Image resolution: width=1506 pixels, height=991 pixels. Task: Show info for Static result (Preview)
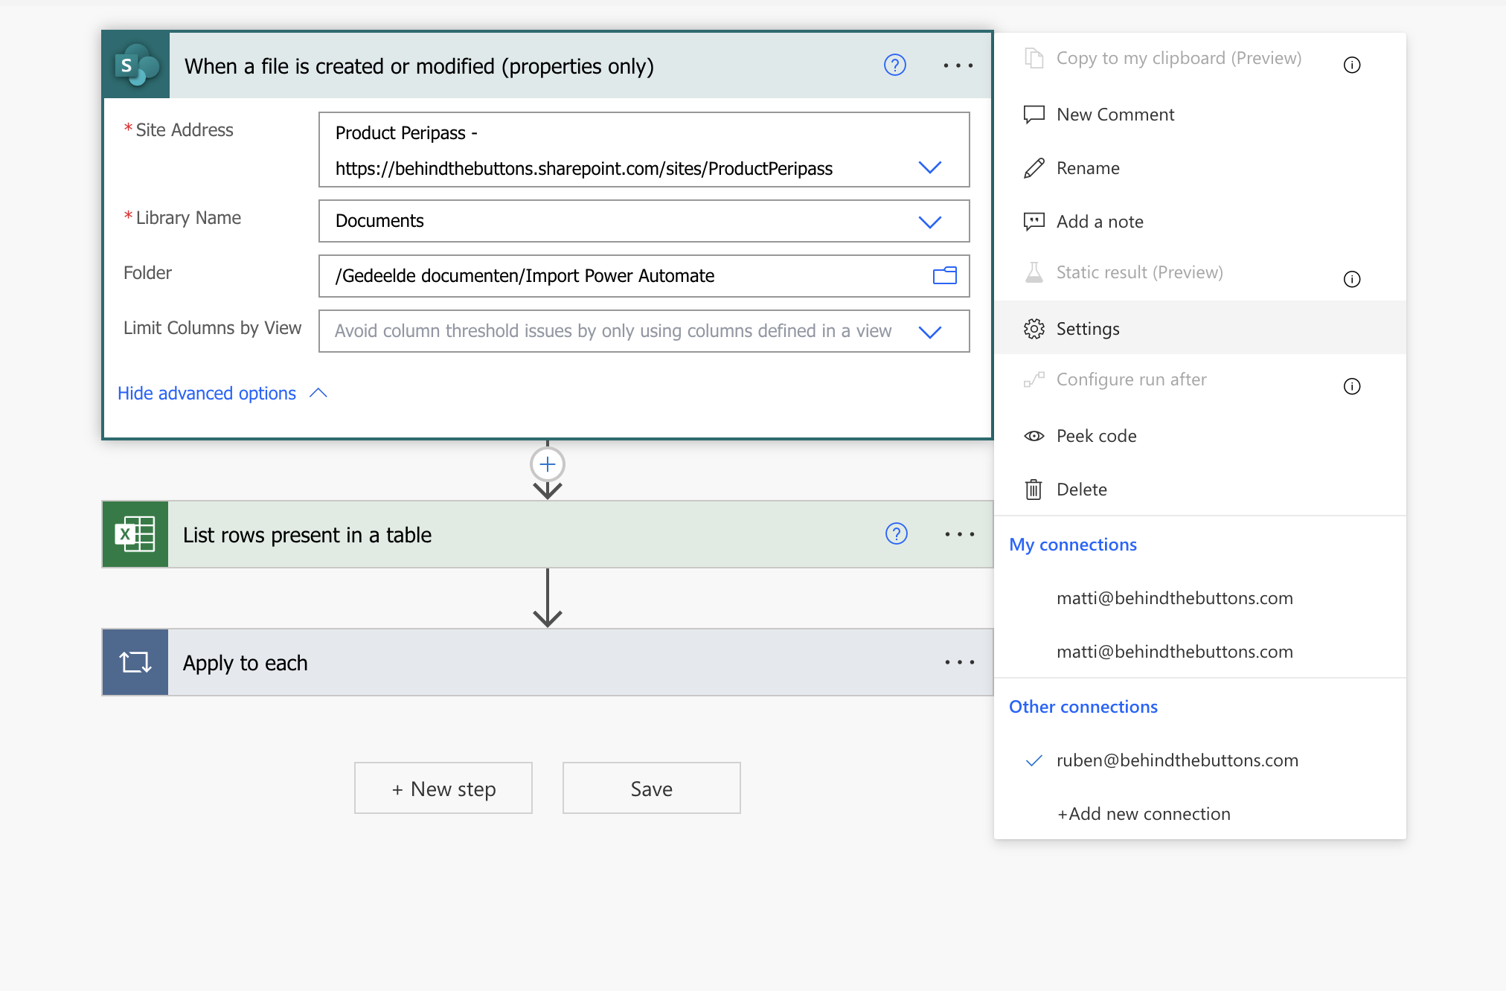[1352, 279]
